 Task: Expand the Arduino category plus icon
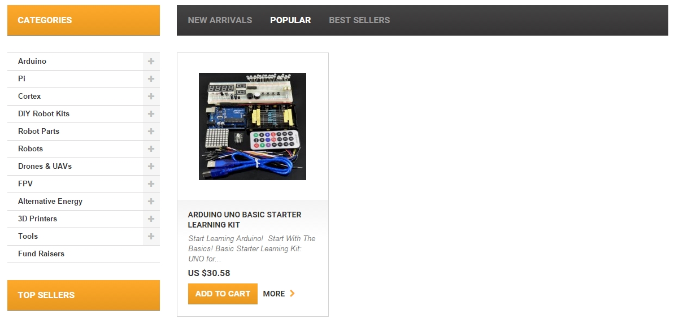pos(151,61)
